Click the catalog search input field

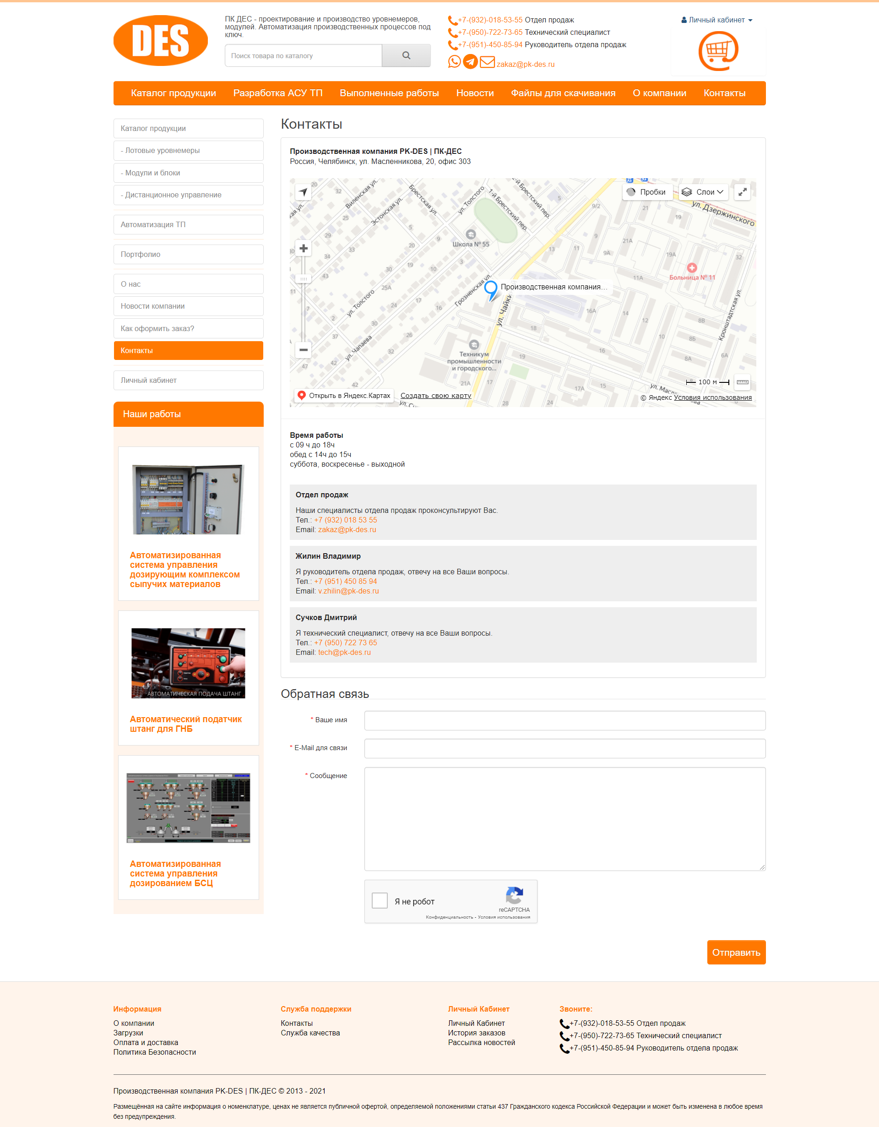[304, 55]
